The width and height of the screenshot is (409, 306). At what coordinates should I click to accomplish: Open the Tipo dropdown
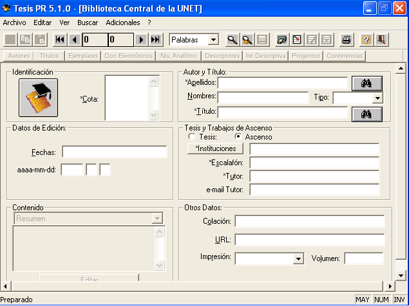click(377, 98)
